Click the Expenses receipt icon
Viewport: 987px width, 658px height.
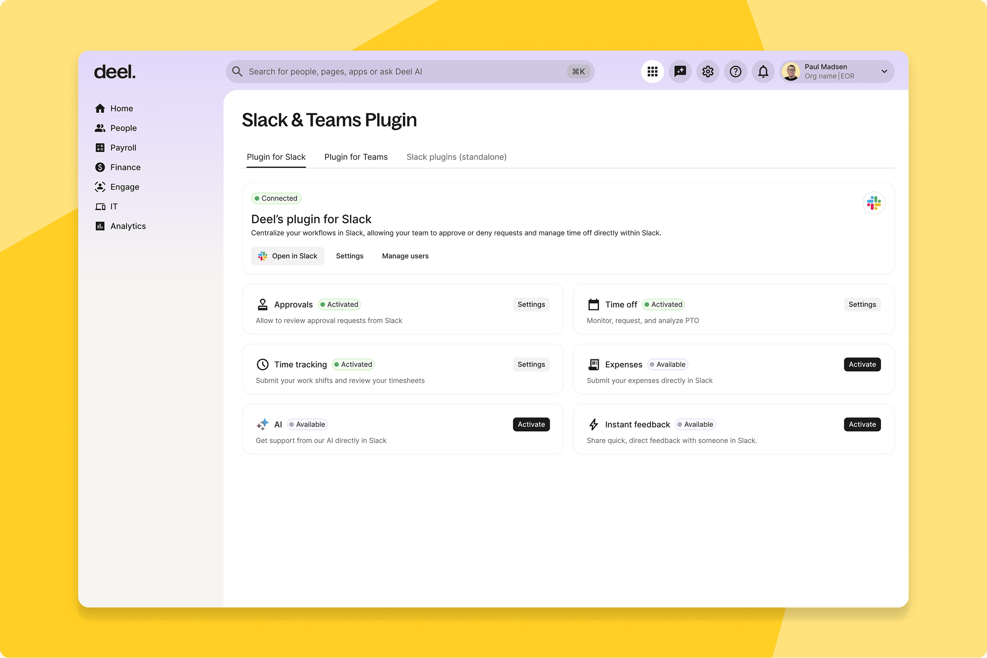point(593,364)
